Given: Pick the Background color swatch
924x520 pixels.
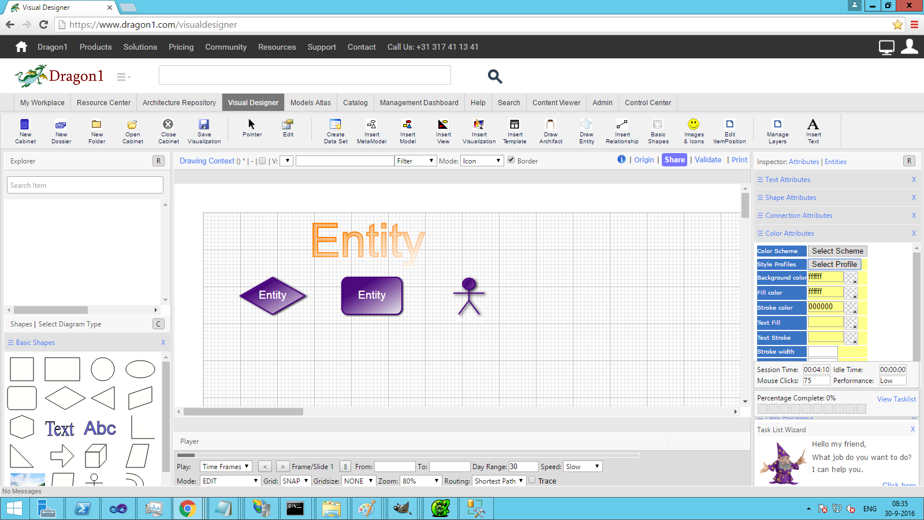Looking at the screenshot, I should coord(851,278).
